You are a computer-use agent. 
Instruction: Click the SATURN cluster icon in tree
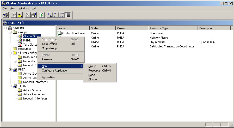(10, 28)
